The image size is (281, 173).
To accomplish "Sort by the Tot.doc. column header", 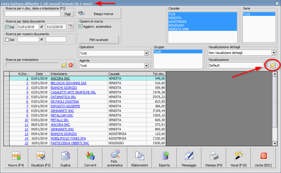I will pos(156,74).
